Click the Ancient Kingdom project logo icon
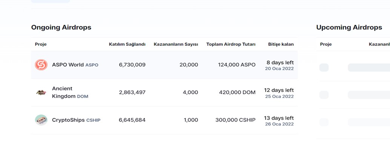 tap(41, 93)
